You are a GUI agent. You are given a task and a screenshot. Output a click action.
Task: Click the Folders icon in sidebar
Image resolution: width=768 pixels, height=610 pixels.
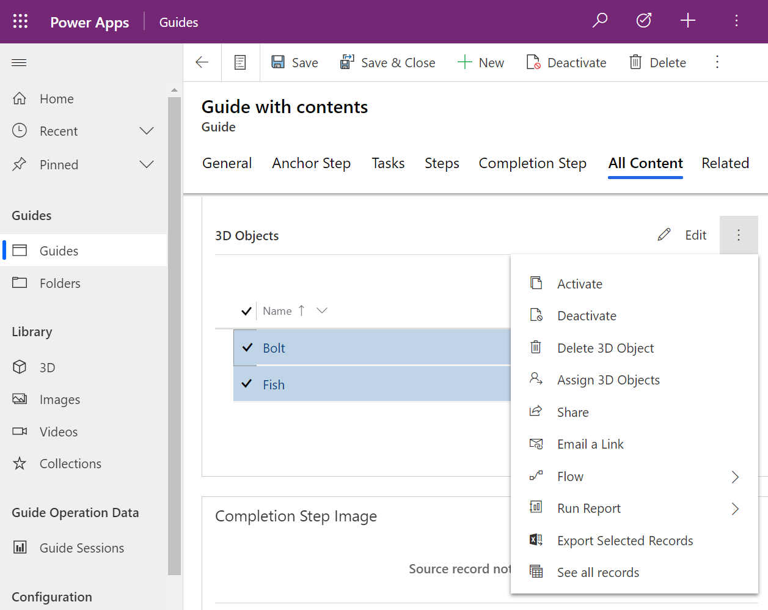coord(20,282)
